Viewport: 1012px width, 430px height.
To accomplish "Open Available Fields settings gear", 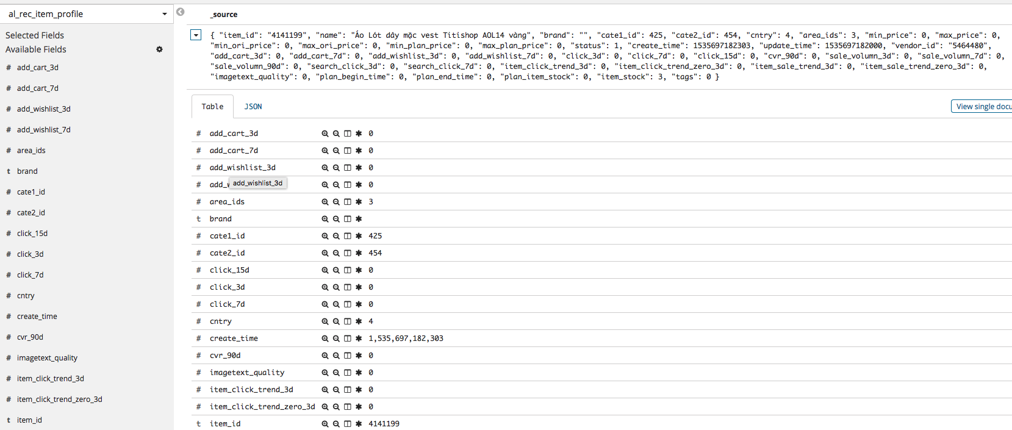I will (x=159, y=49).
